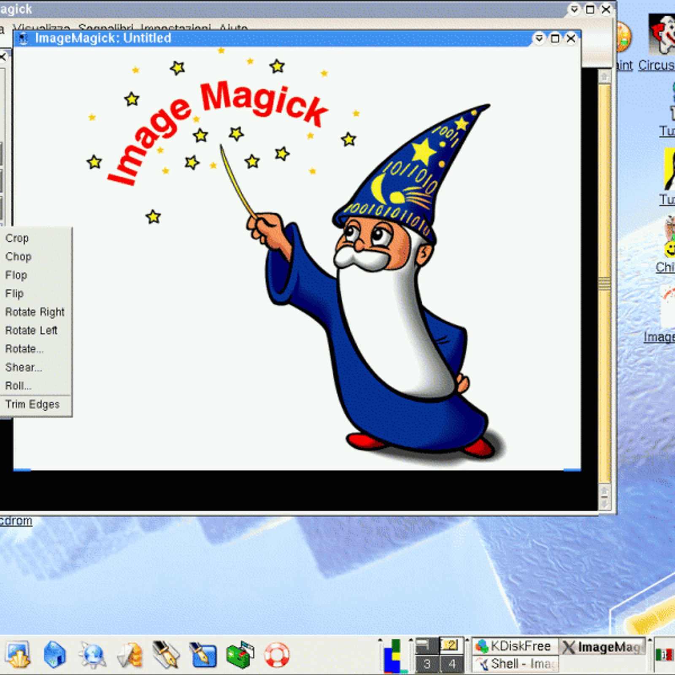
Task: Open the lifebuoy help icon
Action: (x=277, y=655)
